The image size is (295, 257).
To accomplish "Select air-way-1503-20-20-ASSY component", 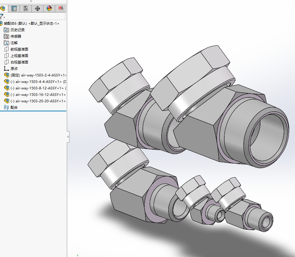I will pos(38,101).
